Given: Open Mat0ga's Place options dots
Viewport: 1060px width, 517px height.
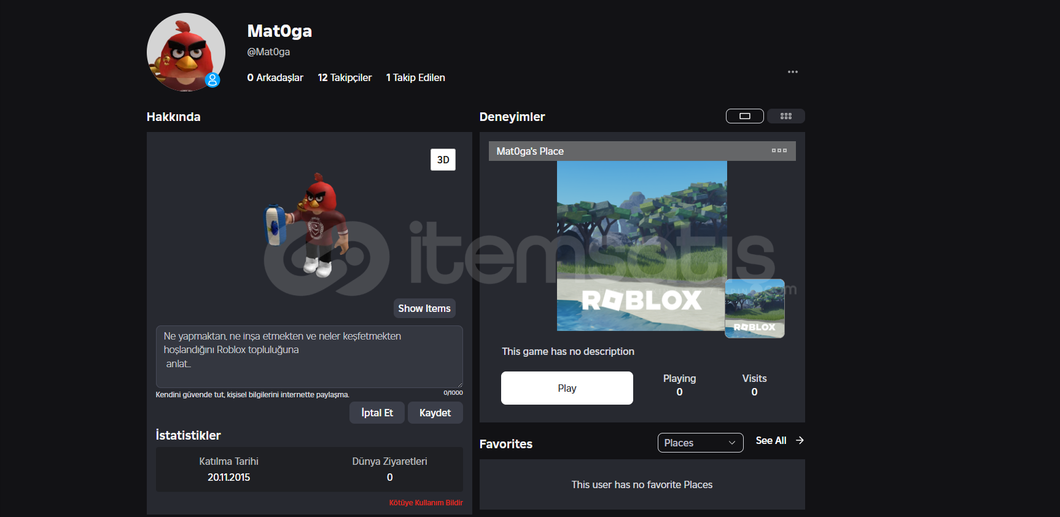Looking at the screenshot, I should (x=779, y=150).
